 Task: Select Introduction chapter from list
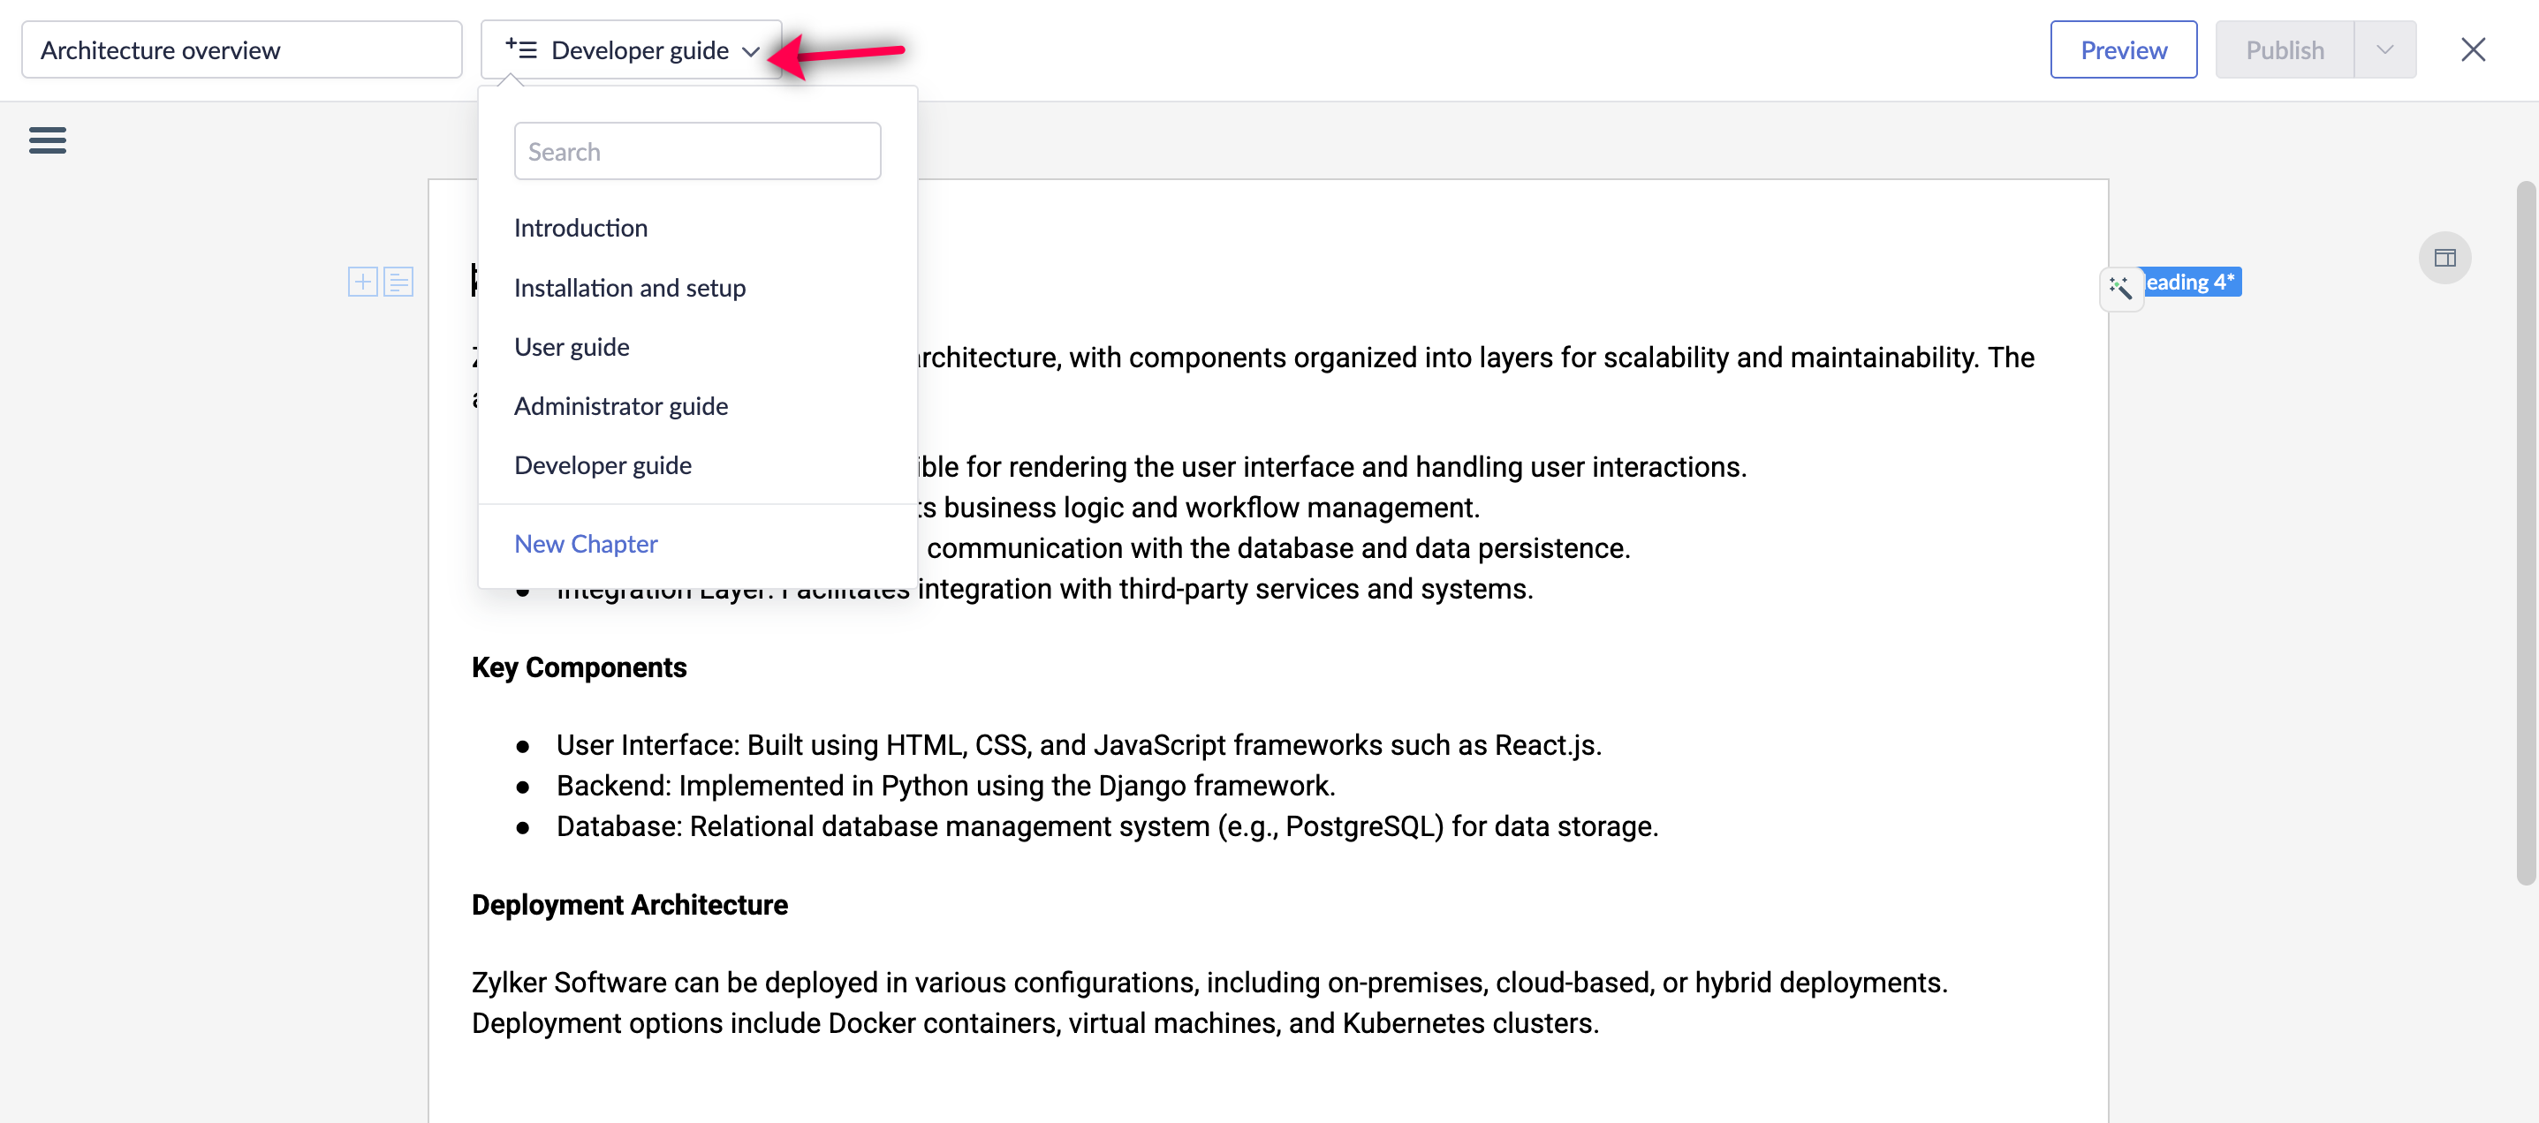coord(580,228)
